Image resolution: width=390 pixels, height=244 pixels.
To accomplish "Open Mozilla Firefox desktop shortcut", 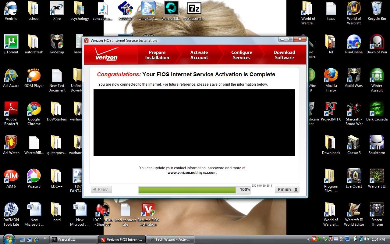I will click(x=331, y=80).
